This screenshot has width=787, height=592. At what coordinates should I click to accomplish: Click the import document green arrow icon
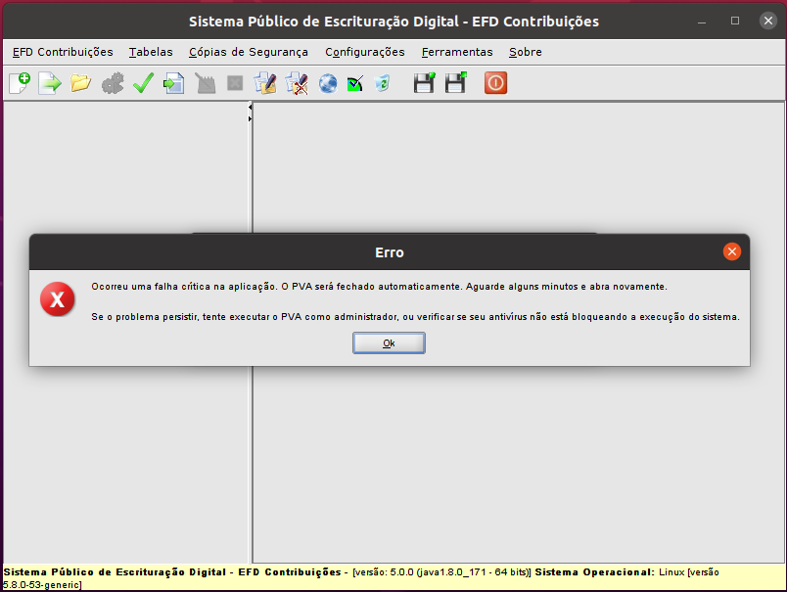50,83
